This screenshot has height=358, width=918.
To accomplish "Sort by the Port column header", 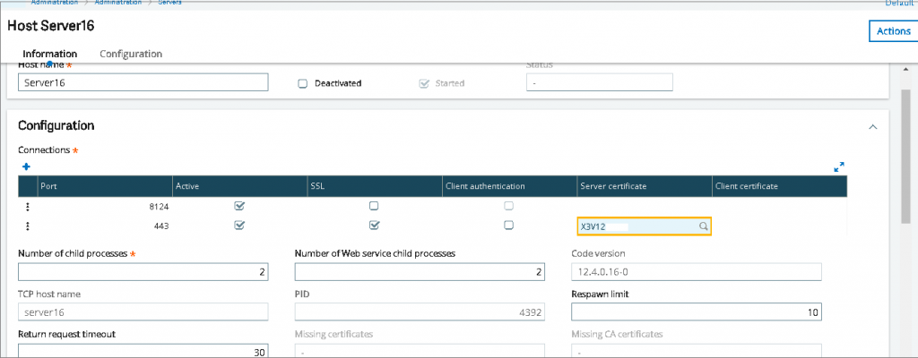I will (106, 186).
